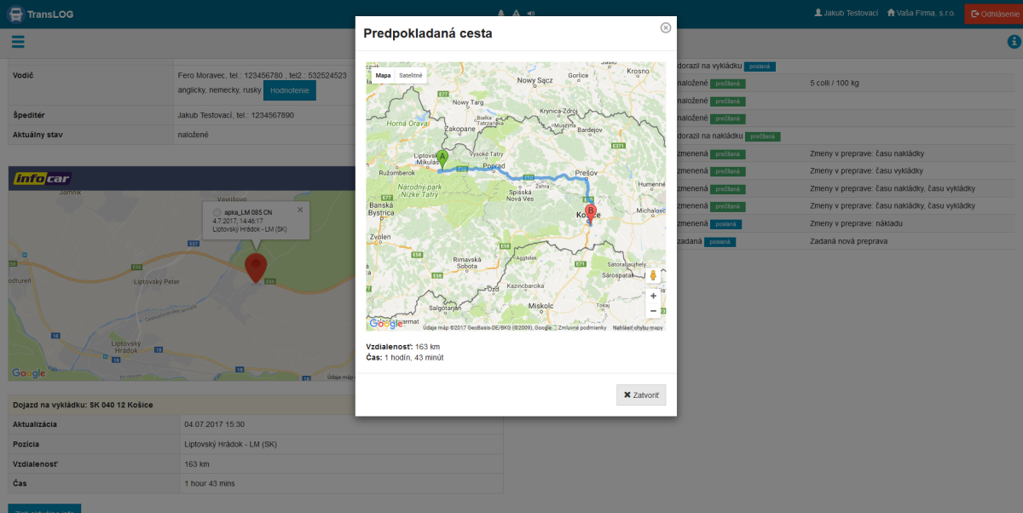This screenshot has width=1023, height=513.
Task: Click green marker A on route map
Action: 442,159
